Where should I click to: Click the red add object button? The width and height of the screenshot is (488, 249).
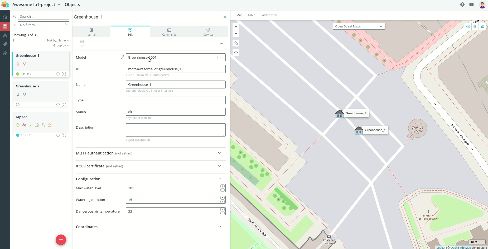pyautogui.click(x=61, y=240)
